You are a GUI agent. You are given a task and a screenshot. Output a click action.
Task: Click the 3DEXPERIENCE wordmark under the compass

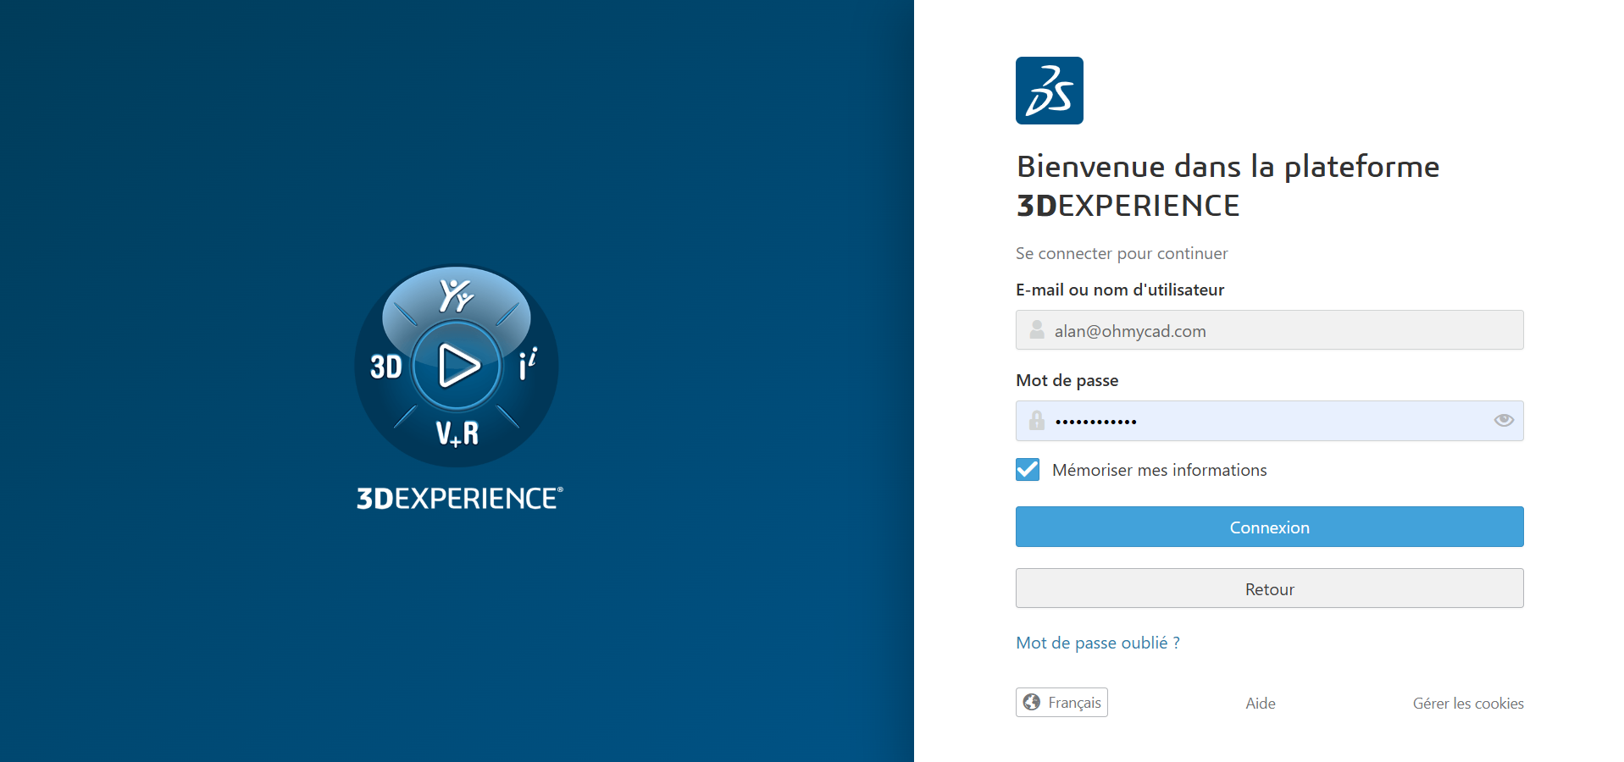pos(459,498)
